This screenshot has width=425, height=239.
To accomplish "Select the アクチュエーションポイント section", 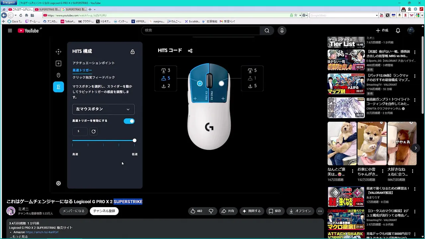I will 94,63.
